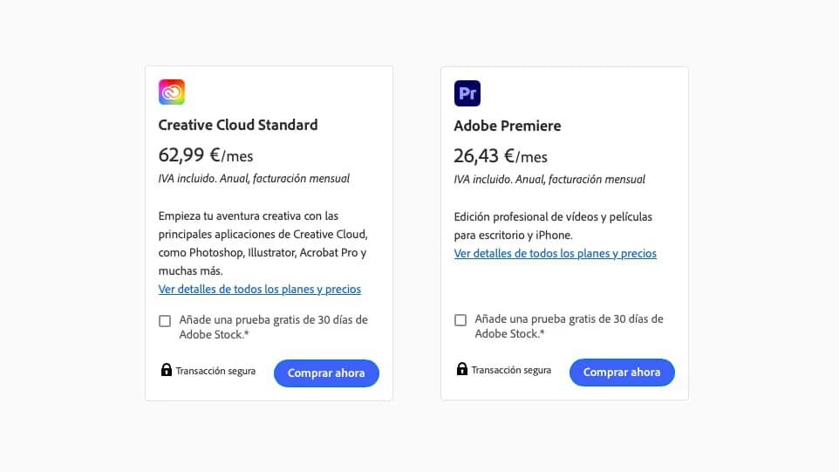
Task: Enable Adobe Stock trial checkbox for Creative Cloud
Action: (165, 320)
